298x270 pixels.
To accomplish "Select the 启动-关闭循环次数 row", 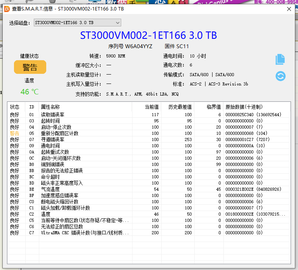I will point(149,158).
